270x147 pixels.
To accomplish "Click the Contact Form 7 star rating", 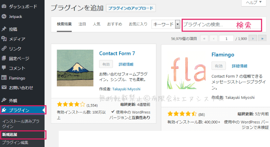I will pyautogui.click(x=71, y=104).
